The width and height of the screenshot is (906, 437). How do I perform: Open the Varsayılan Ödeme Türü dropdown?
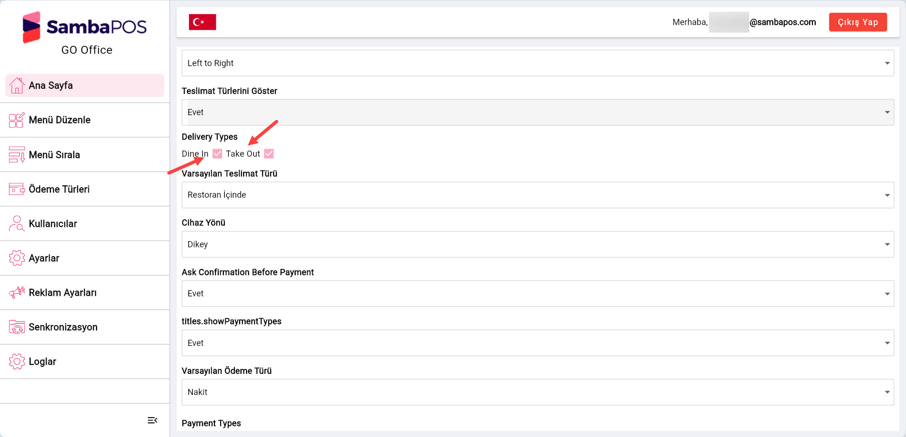886,392
